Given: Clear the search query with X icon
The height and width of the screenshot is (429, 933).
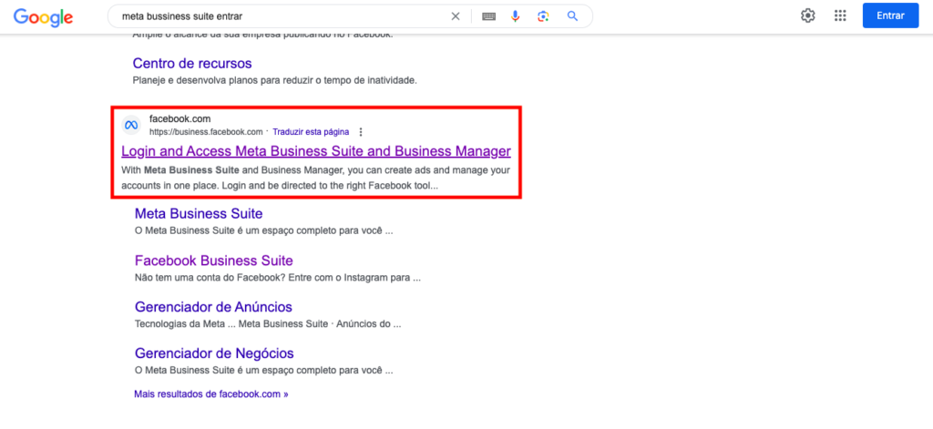Looking at the screenshot, I should 456,16.
